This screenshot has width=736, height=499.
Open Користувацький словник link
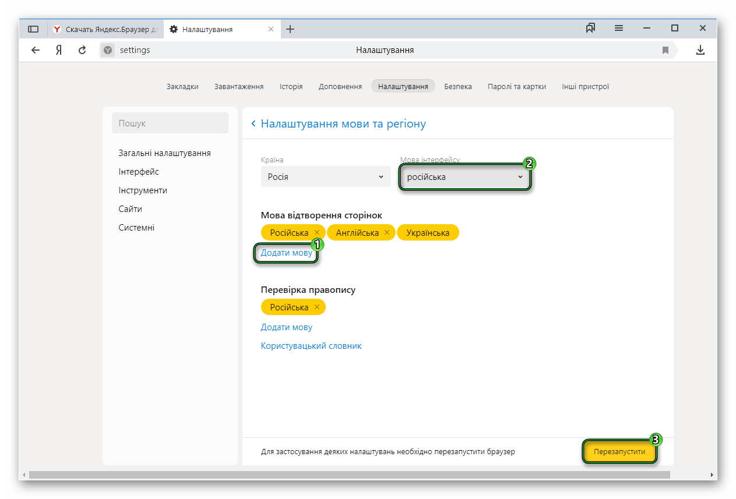[311, 346]
